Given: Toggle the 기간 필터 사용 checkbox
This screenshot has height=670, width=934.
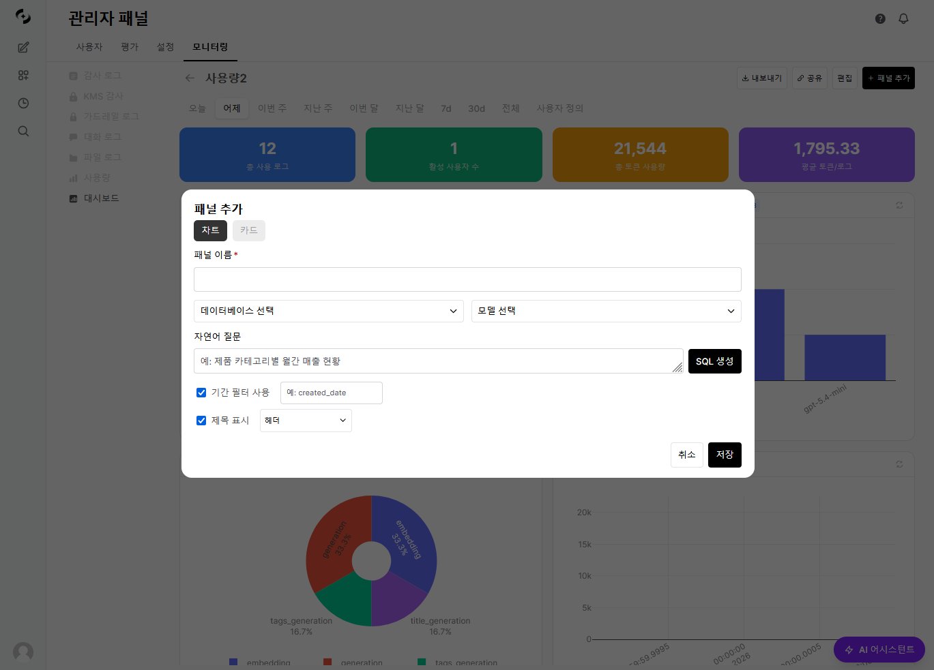Looking at the screenshot, I should point(201,393).
